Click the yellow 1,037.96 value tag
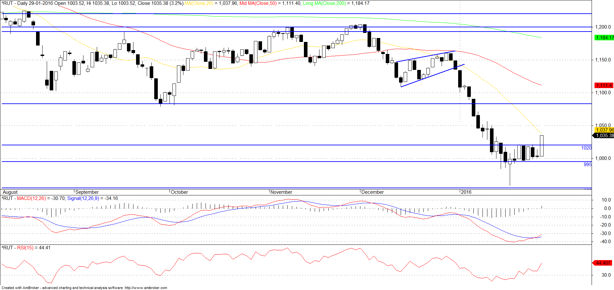This screenshot has width=614, height=290. (604, 130)
